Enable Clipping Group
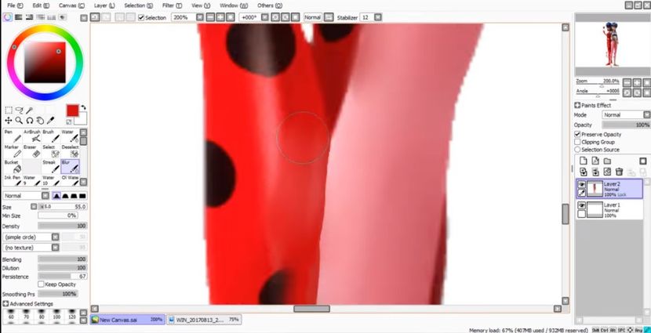 577,142
